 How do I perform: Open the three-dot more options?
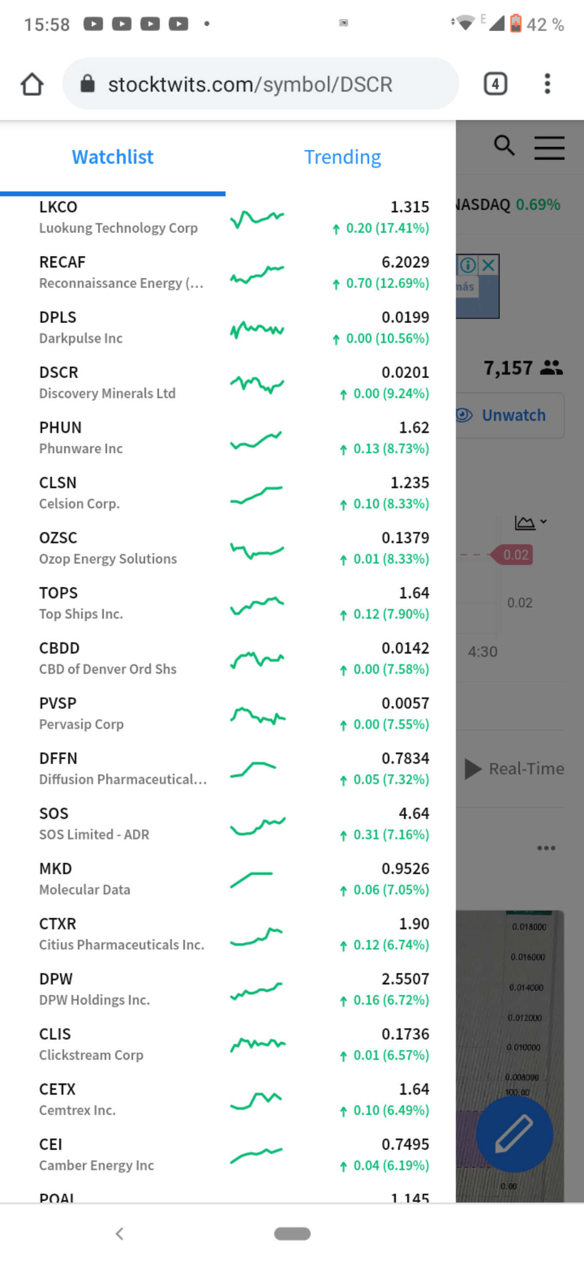click(x=546, y=848)
